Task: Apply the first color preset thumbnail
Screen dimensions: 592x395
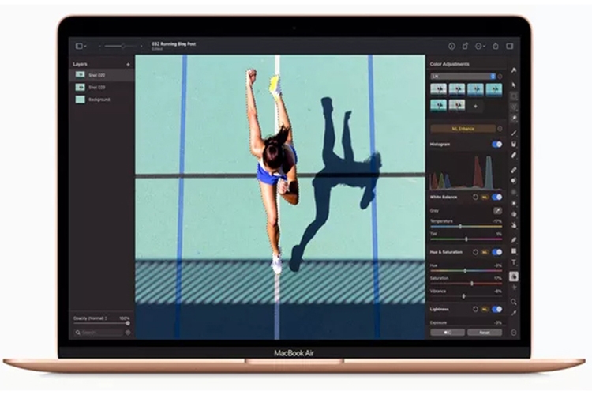Action: pos(438,89)
